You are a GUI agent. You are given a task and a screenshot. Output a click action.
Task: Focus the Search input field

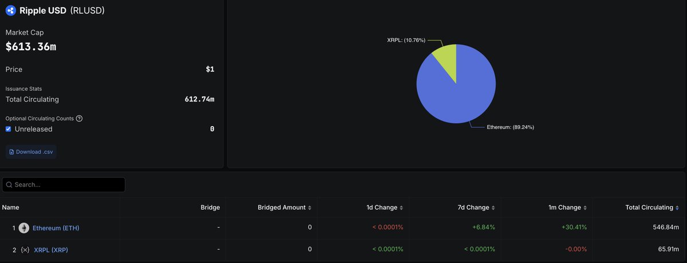pyautogui.click(x=64, y=185)
